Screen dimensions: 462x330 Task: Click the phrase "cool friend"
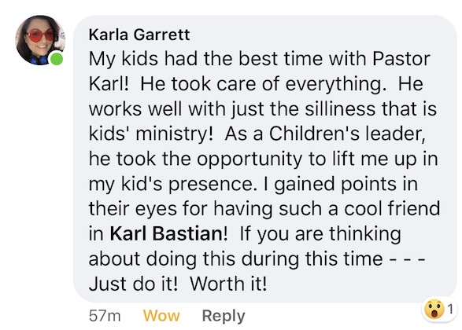point(392,208)
